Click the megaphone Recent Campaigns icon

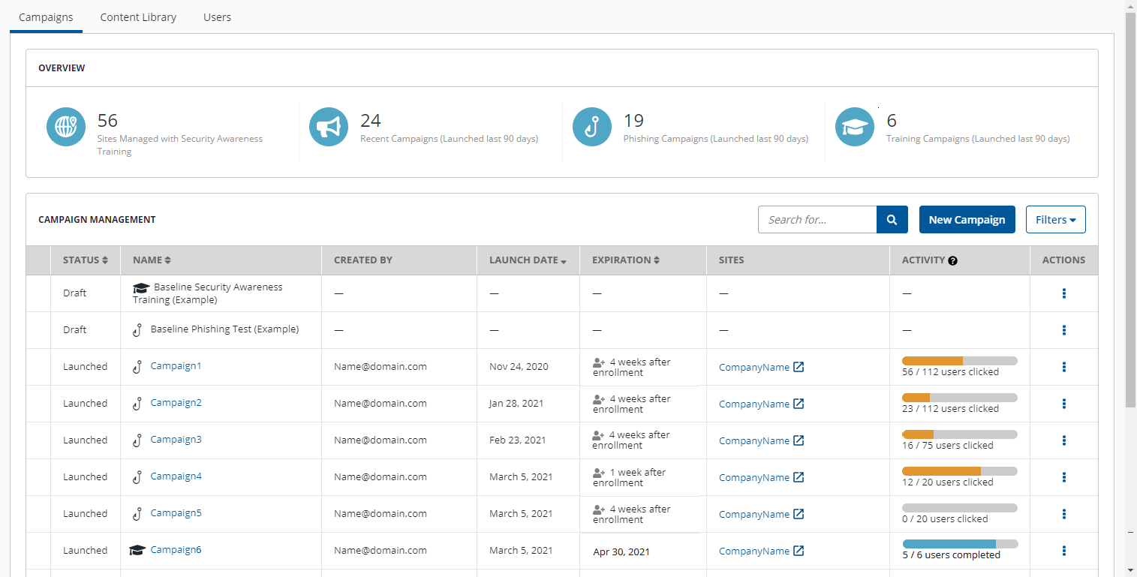[x=329, y=127]
